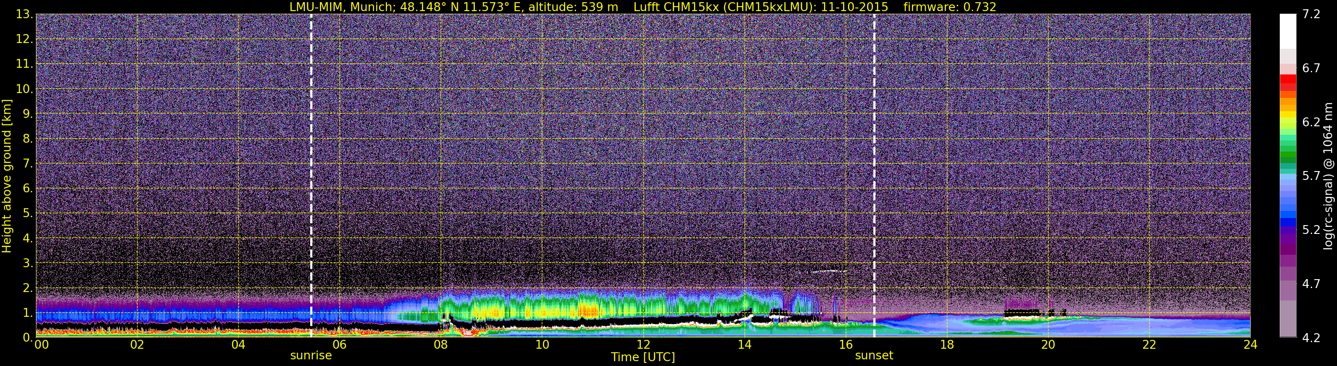The image size is (1337, 366).
Task: Click the 'Height above ground [km]' axis label
Action: tap(7, 176)
